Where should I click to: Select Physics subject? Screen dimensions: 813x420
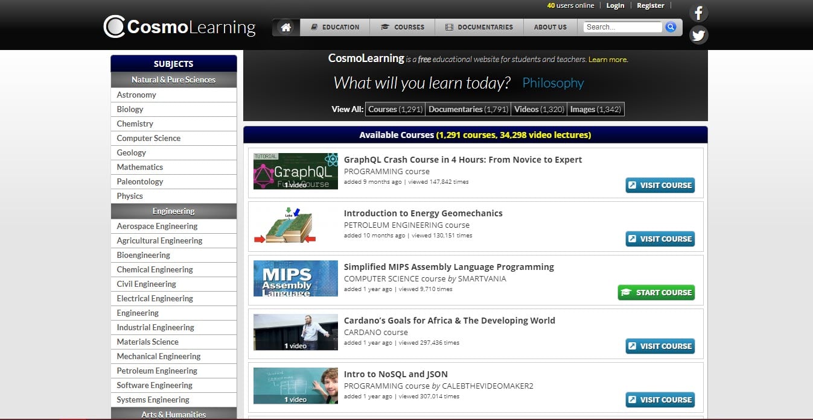pos(174,196)
